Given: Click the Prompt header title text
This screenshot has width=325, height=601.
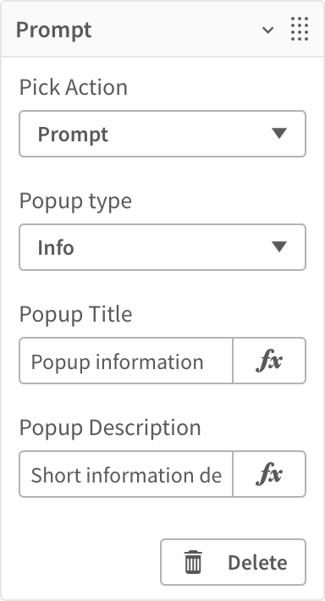Looking at the screenshot, I should (x=53, y=30).
